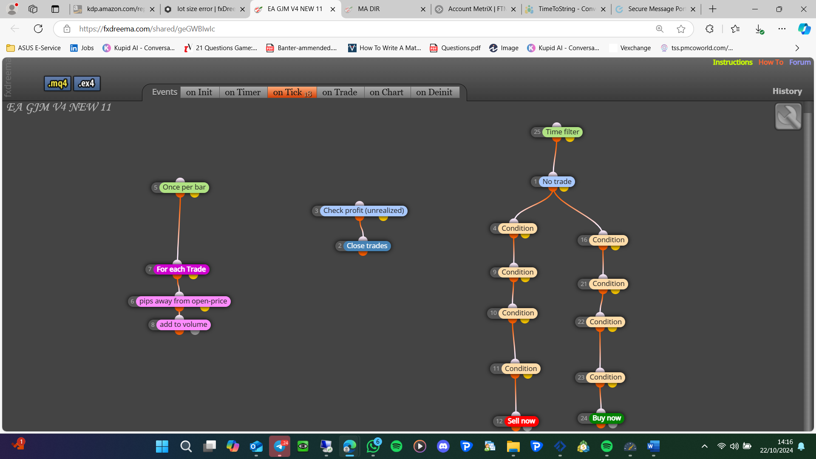Show hidden system tray icons
The image size is (816, 459).
point(705,446)
